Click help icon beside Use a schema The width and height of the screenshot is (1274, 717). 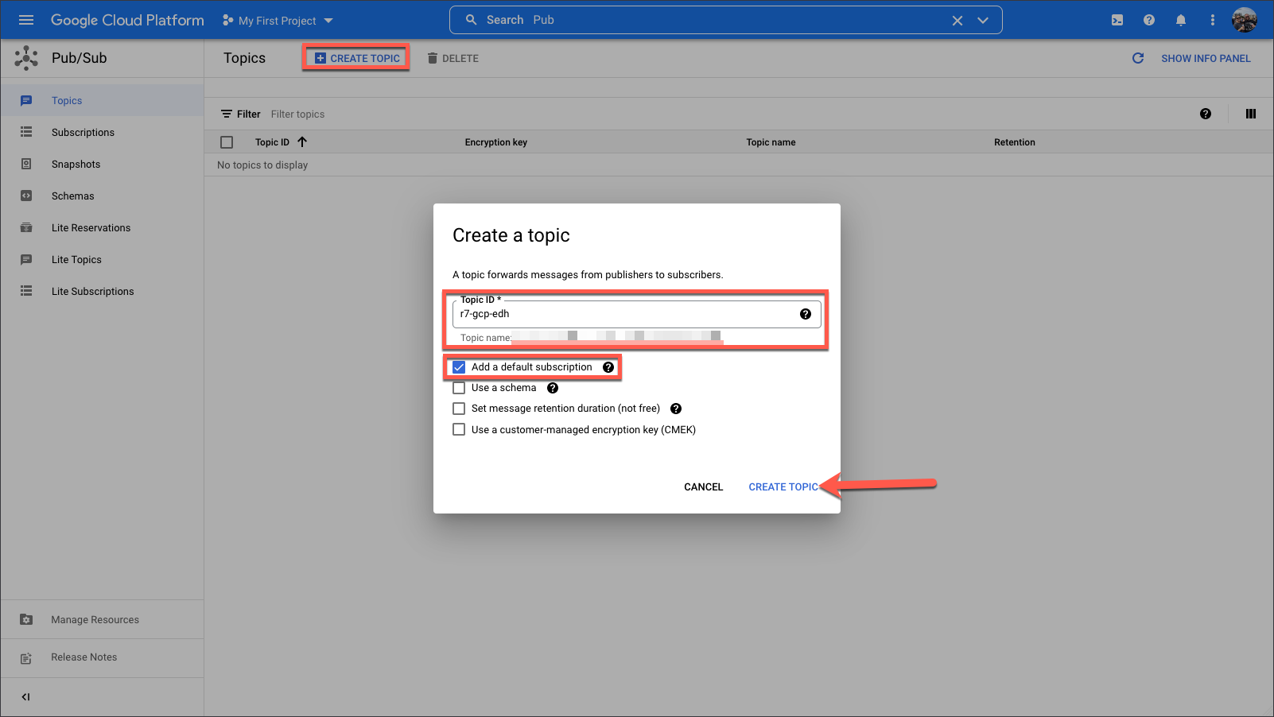(553, 388)
